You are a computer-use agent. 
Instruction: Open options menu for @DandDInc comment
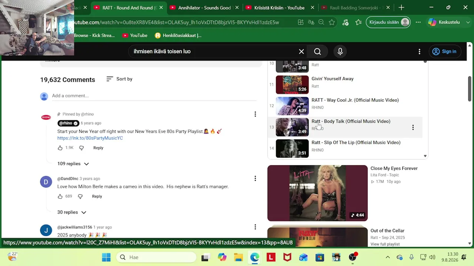255,178
